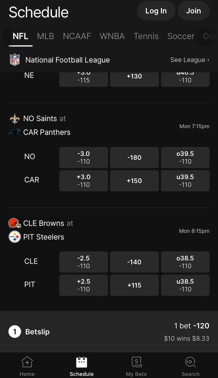Viewport: 218px width, 378px height.
Task: Tap the Pittsburgh Steelers logo
Action: click(x=15, y=237)
